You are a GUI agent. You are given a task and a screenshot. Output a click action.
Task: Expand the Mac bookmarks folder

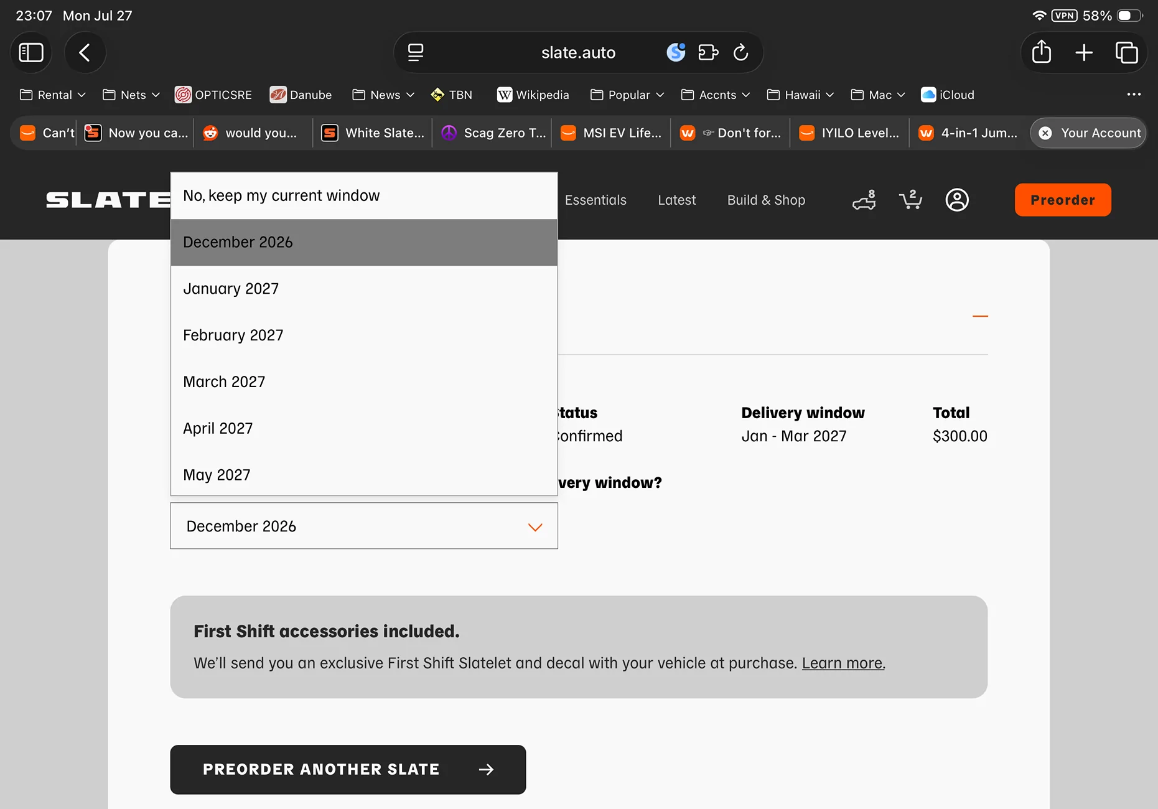[878, 95]
